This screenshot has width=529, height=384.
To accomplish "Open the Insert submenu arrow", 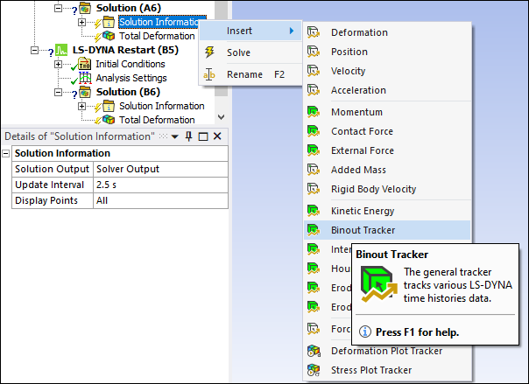I will [292, 31].
